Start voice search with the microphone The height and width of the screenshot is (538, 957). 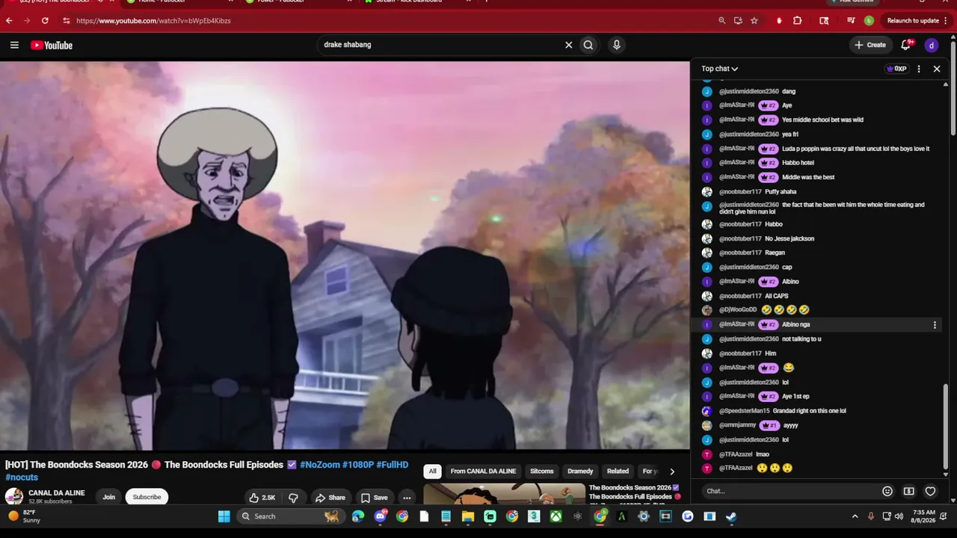tap(616, 45)
